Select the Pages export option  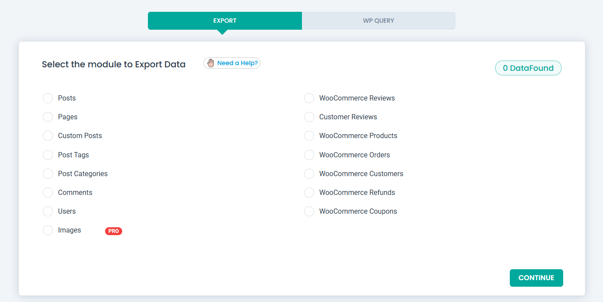(48, 117)
